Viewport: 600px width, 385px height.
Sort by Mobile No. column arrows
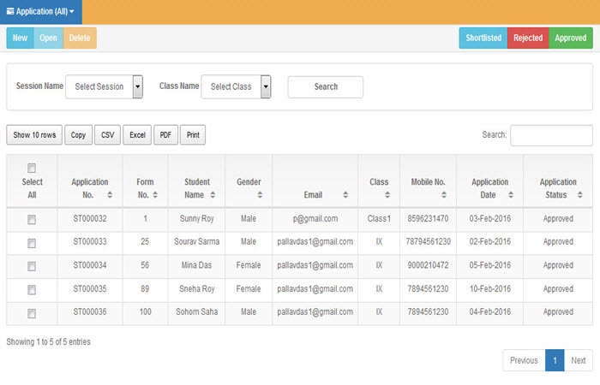pyautogui.click(x=444, y=195)
